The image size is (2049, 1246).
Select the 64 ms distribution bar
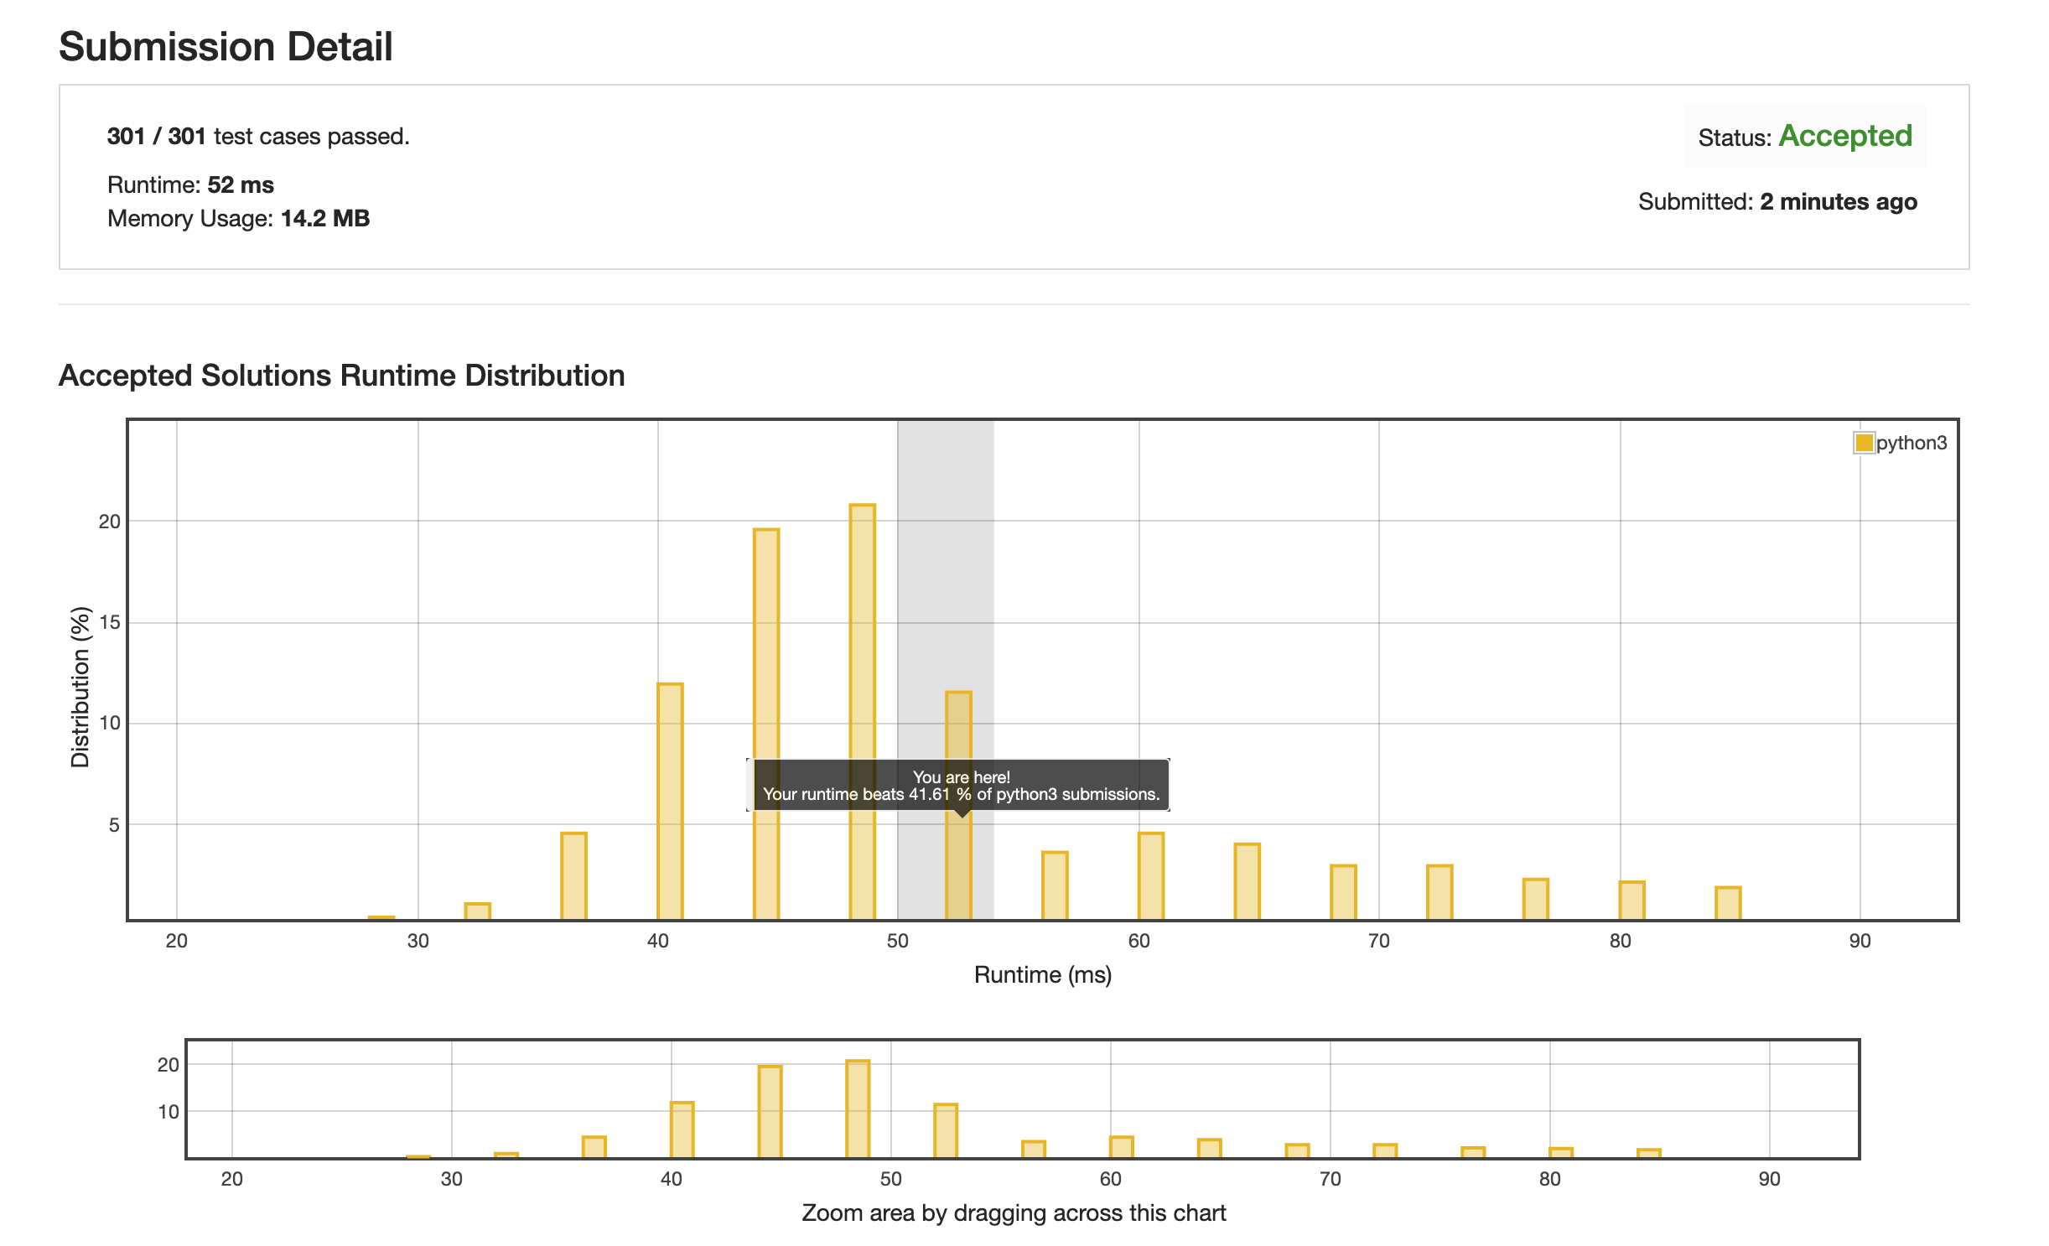pyautogui.click(x=1247, y=880)
